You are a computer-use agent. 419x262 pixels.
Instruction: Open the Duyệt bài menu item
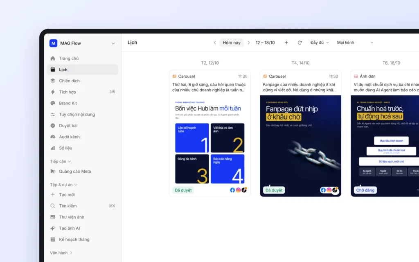click(x=82, y=126)
